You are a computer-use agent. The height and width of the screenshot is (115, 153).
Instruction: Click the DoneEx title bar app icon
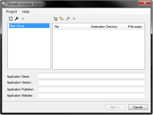(4, 4)
